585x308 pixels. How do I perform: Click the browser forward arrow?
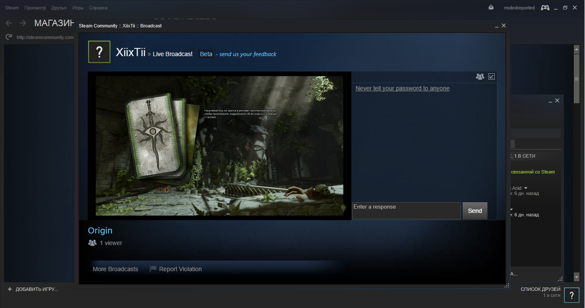coord(23,23)
